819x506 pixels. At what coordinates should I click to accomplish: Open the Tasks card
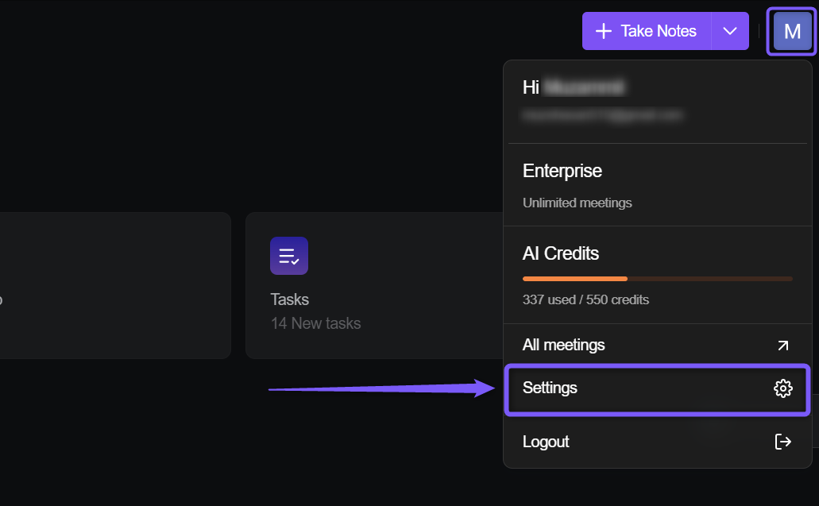[374, 285]
